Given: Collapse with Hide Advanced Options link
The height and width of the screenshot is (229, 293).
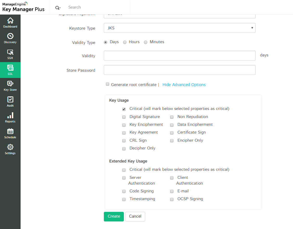Looking at the screenshot, I should (184, 85).
